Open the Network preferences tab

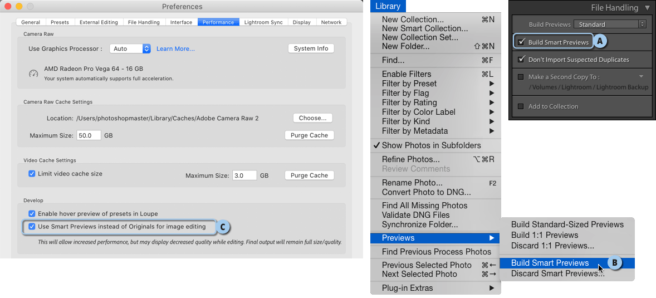coord(331,22)
